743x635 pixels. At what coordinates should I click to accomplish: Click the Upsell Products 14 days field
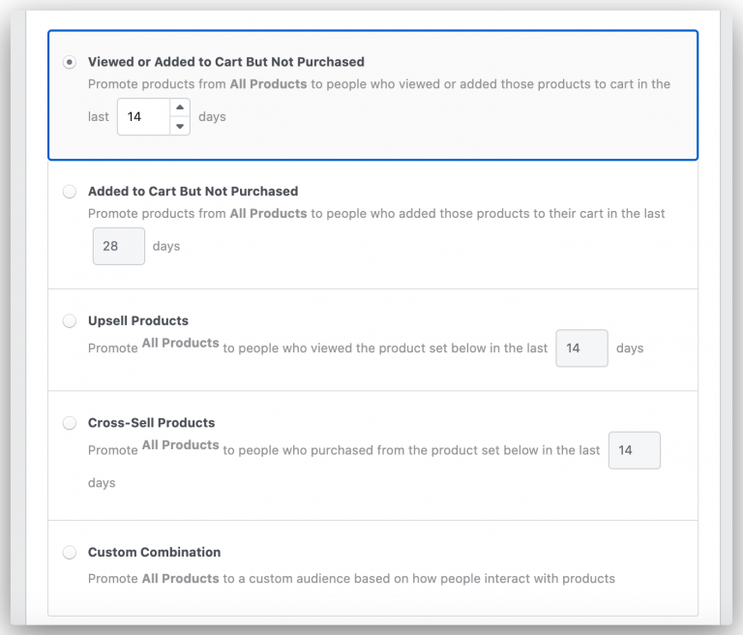coord(581,348)
